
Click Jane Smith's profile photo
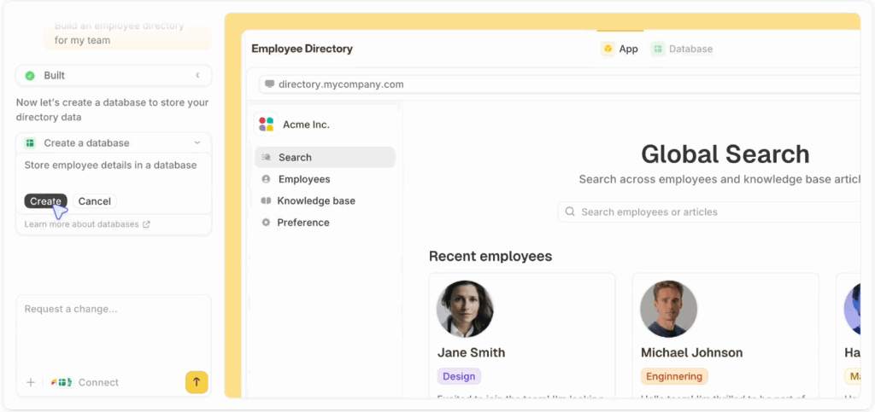pos(465,309)
